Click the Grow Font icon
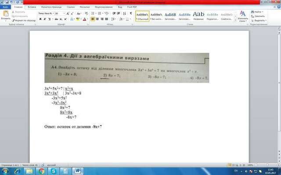Image resolution: width=281 pixels, height=175 pixels. click(x=68, y=14)
